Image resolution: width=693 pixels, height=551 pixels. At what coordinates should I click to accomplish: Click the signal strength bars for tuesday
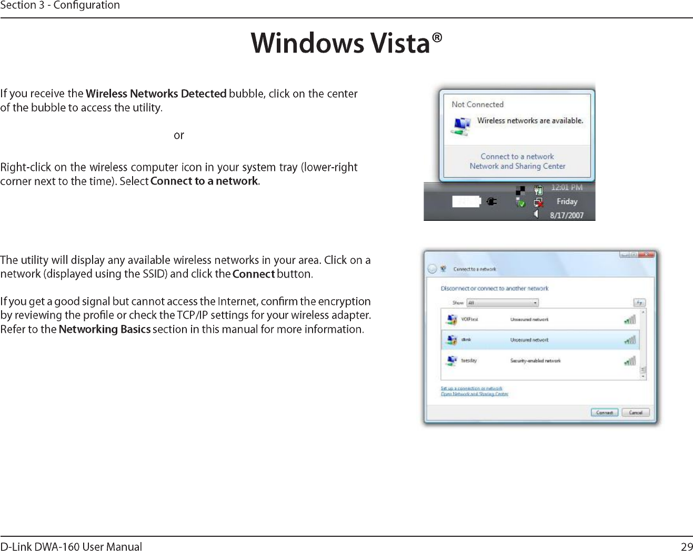click(x=630, y=361)
